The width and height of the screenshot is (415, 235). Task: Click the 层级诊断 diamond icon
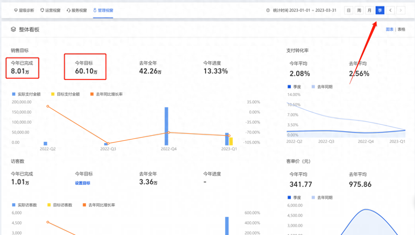[16, 10]
